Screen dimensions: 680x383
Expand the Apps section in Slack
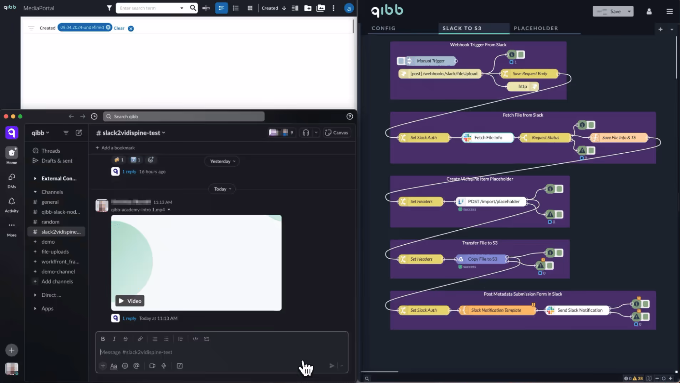tap(35, 308)
